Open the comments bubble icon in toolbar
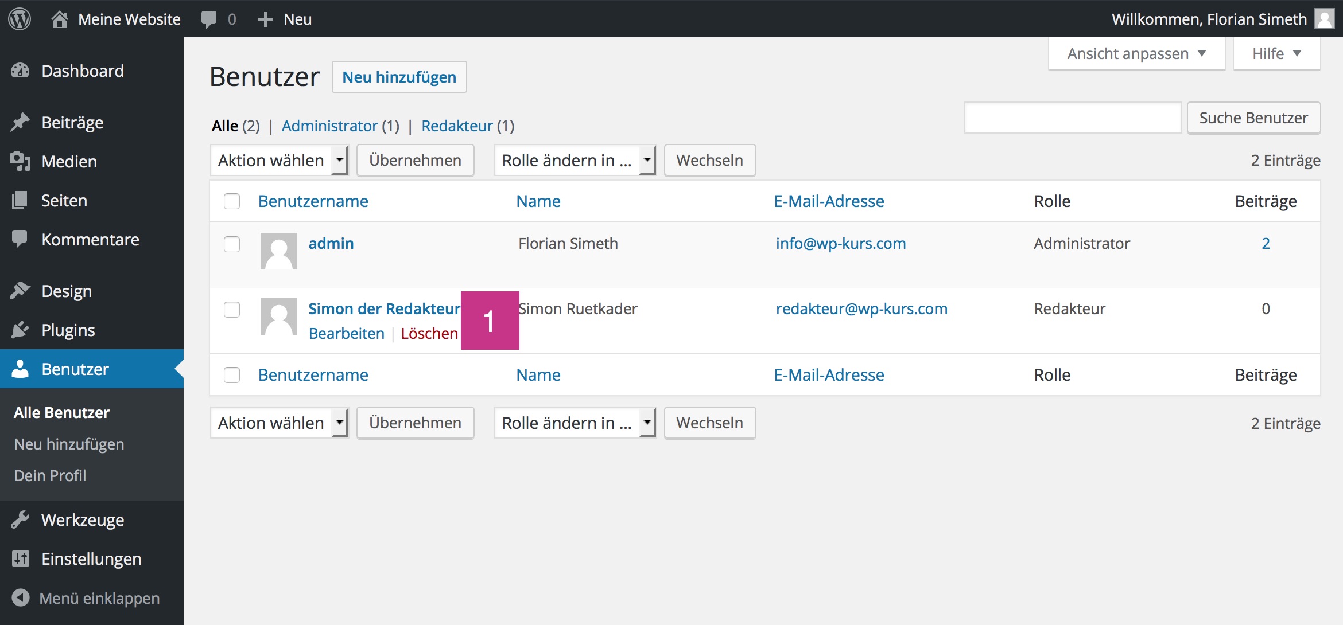This screenshot has width=1343, height=625. point(209,19)
